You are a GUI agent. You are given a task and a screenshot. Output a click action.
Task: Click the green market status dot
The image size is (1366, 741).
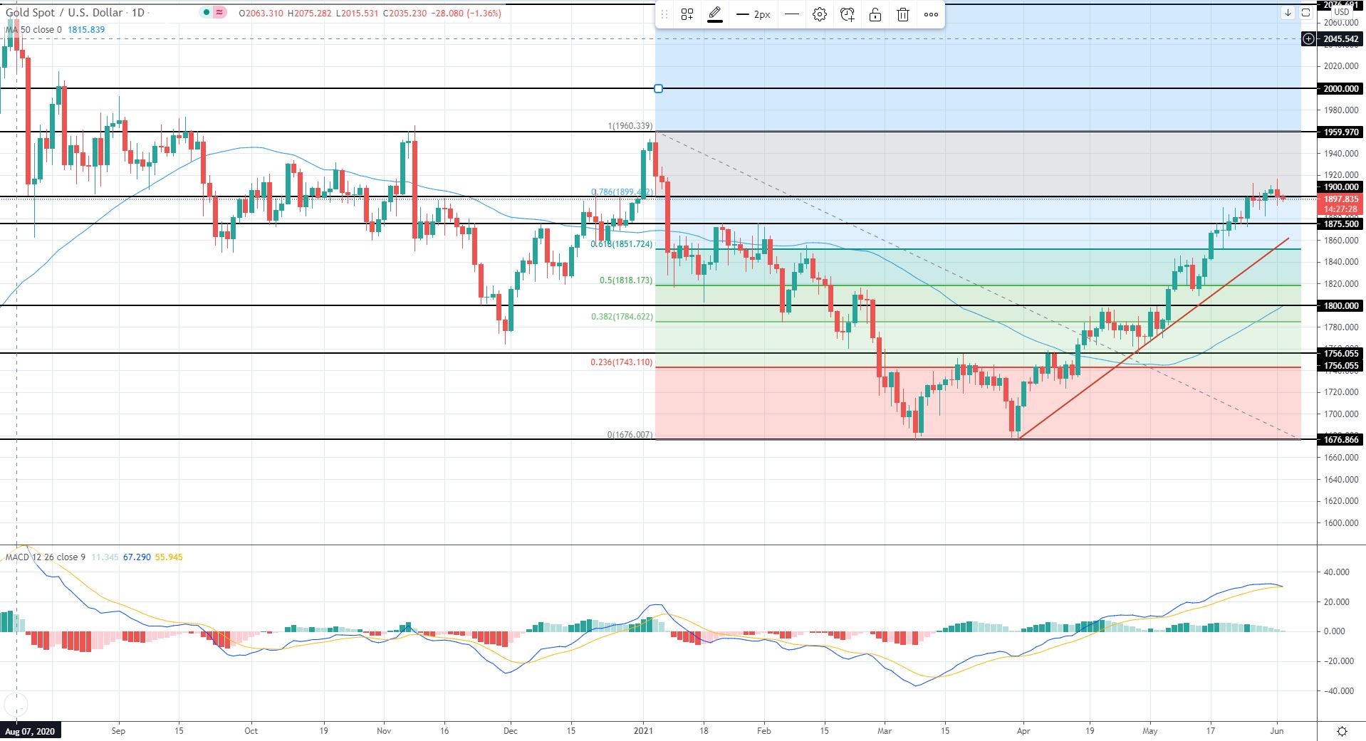pyautogui.click(x=207, y=13)
